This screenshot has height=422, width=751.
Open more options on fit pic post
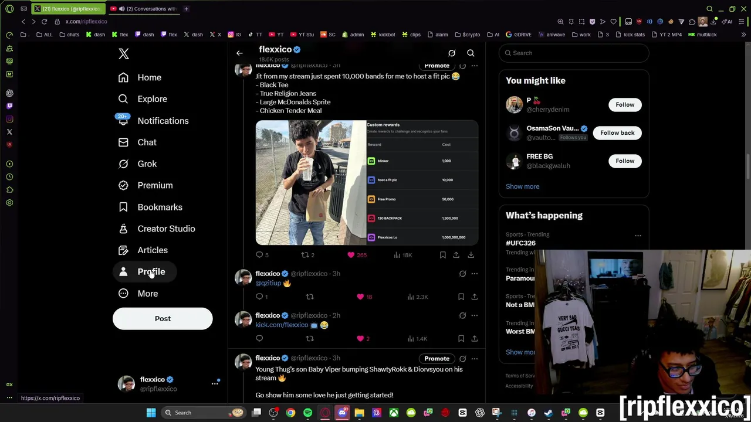474,66
